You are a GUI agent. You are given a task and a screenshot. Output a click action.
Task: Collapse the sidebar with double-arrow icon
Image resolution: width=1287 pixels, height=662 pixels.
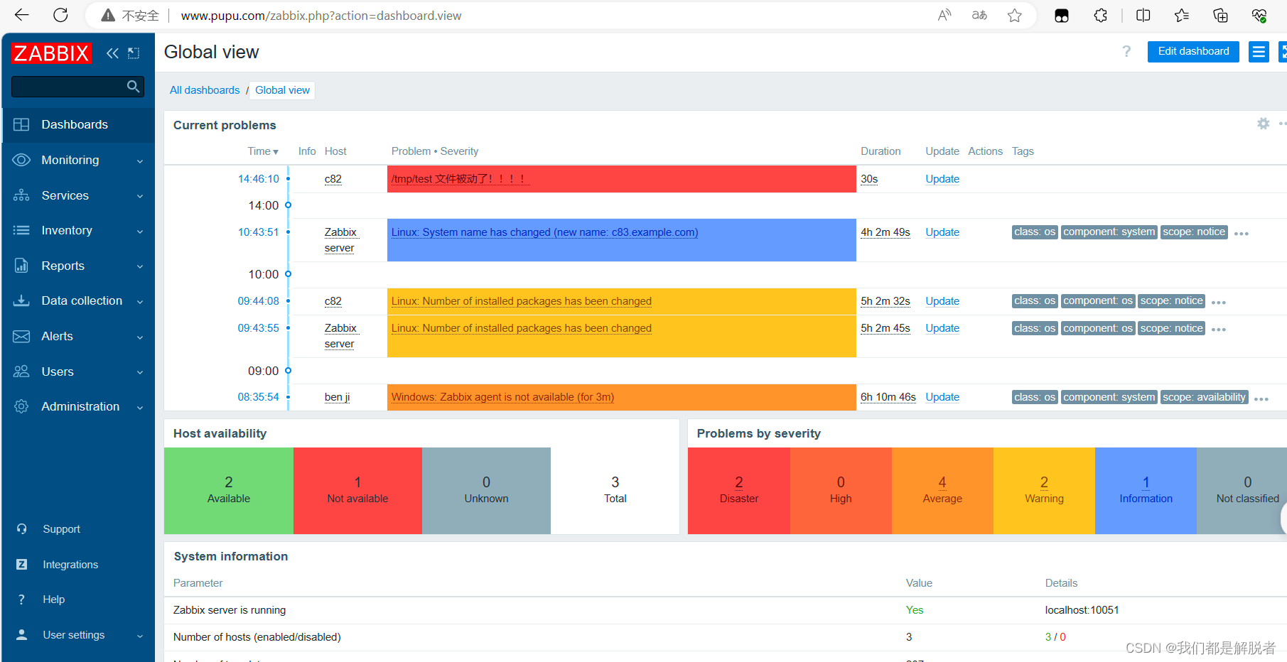[x=112, y=53]
